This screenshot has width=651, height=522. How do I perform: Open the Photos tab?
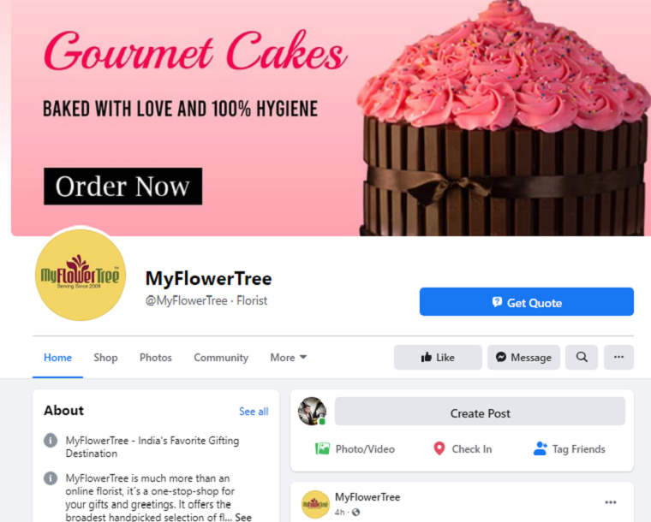pyautogui.click(x=156, y=358)
